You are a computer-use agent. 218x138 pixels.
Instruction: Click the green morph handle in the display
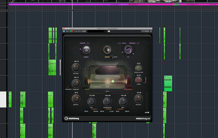click(x=113, y=81)
